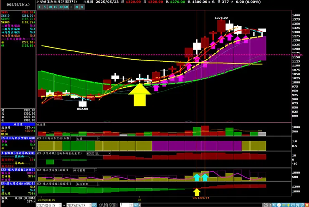Click the 保留空間 spinner arrows
The width and height of the screenshot is (309, 207).
click(132, 205)
